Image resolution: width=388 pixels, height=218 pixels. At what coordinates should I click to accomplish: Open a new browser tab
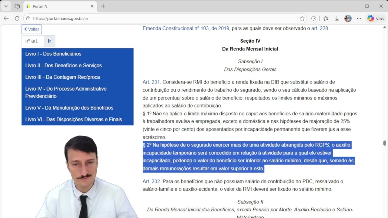coord(103,6)
